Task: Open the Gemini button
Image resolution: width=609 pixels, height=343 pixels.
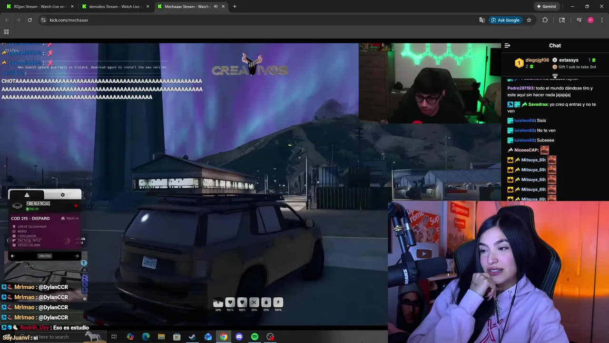Action: click(546, 7)
